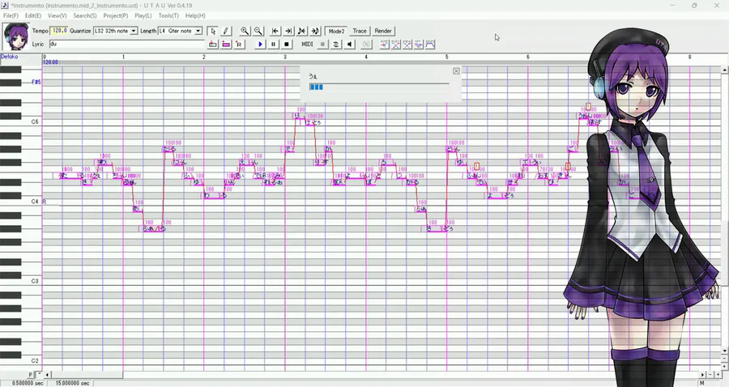This screenshot has width=729, height=387.
Task: Click the third envelope crossfade icon
Action: pyautogui.click(x=407, y=45)
